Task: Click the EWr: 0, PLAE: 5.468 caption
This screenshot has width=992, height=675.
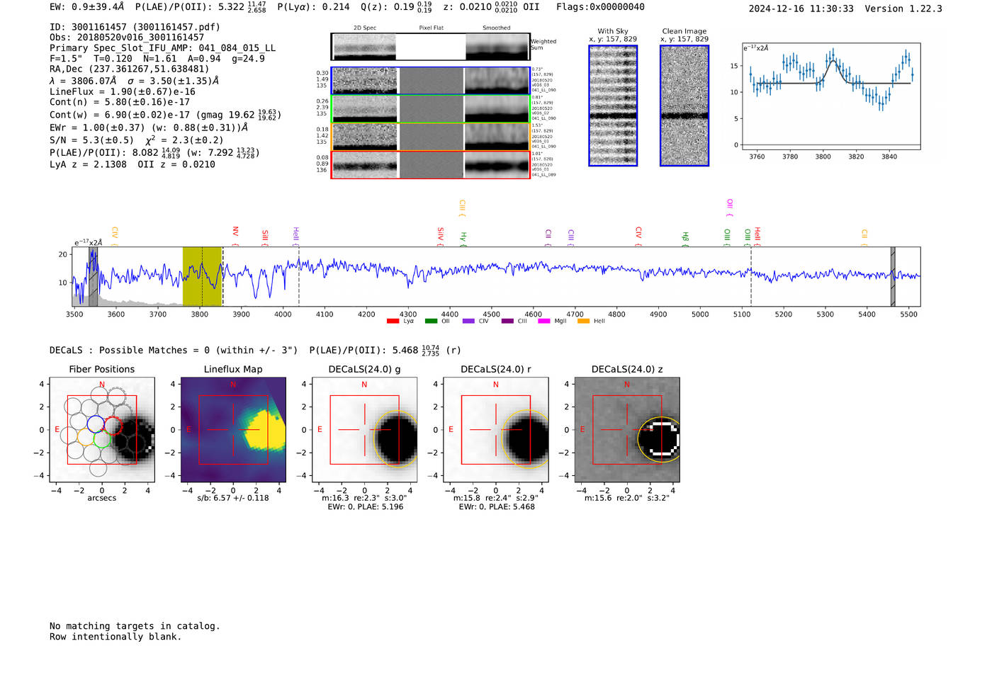Action: [x=496, y=506]
